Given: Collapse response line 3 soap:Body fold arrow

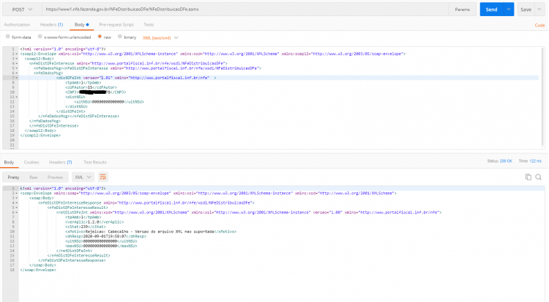Looking at the screenshot, I should pos(16,198).
